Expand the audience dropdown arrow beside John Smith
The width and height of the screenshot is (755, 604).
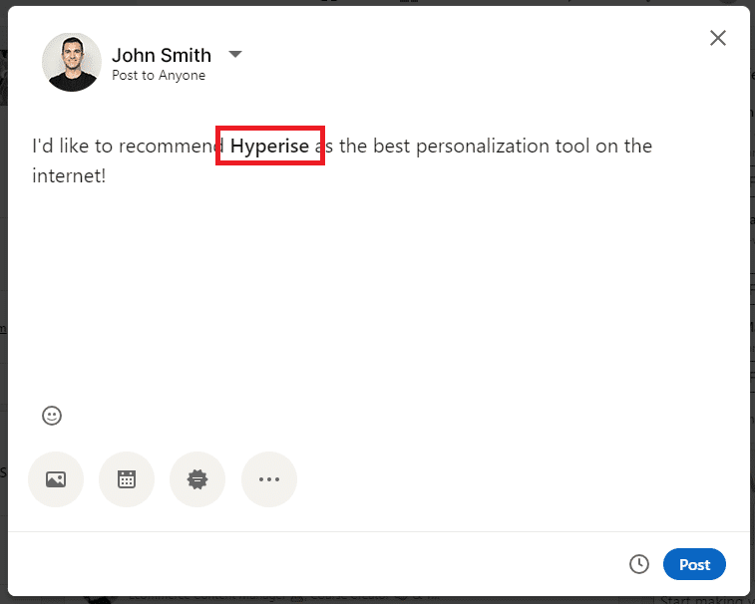coord(235,54)
